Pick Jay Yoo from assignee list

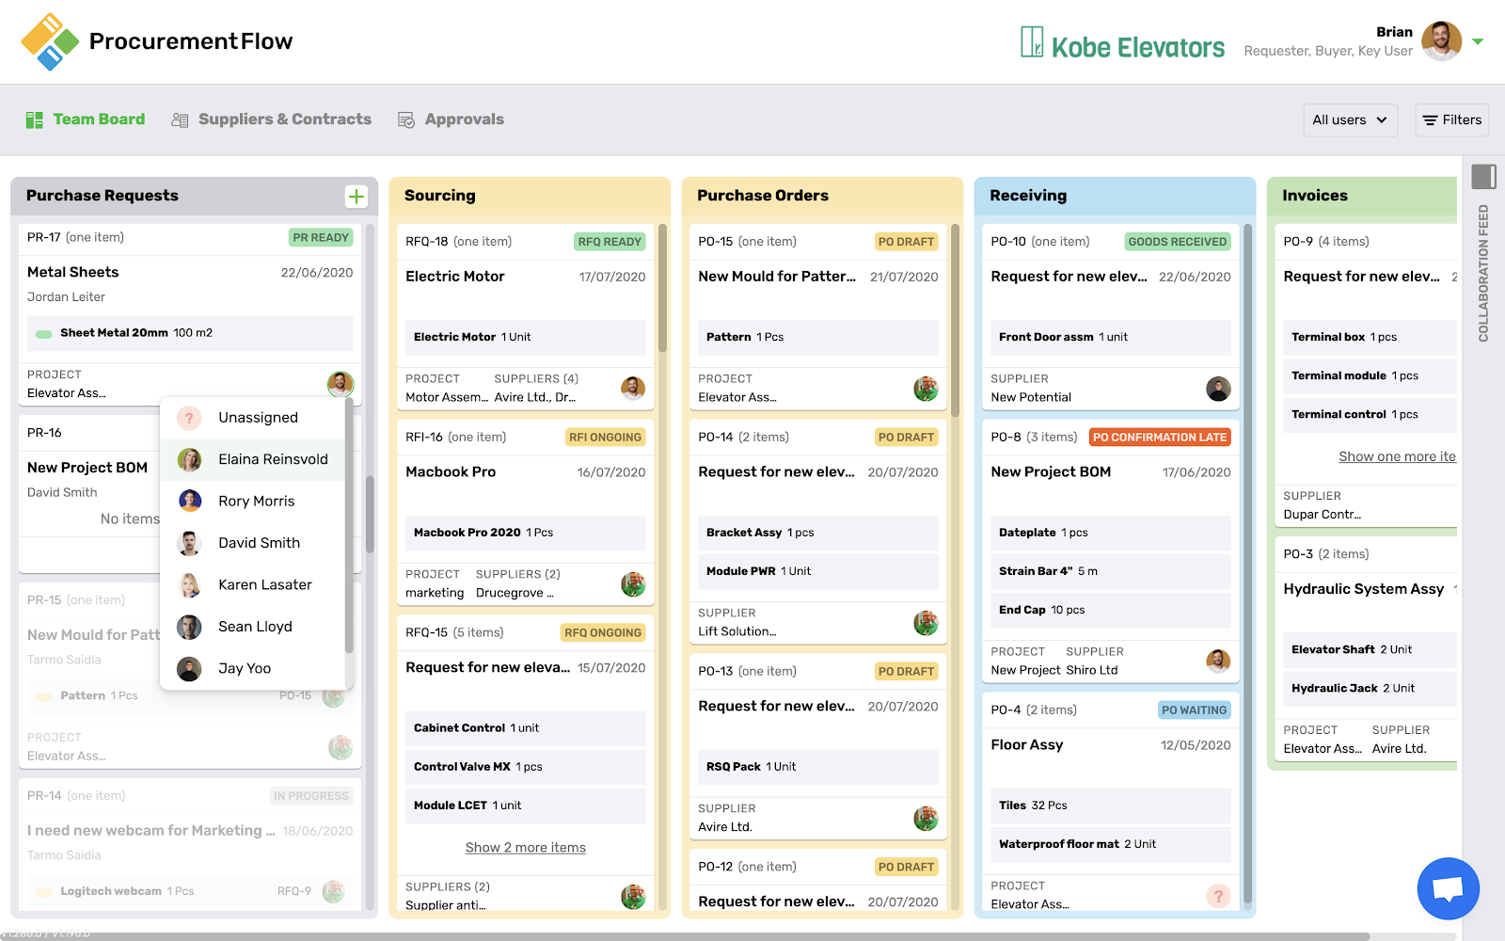pos(254,668)
